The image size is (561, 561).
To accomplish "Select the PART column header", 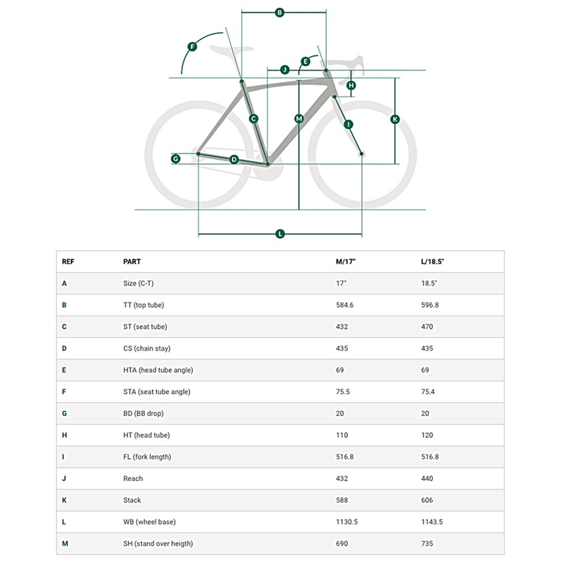I will [132, 262].
